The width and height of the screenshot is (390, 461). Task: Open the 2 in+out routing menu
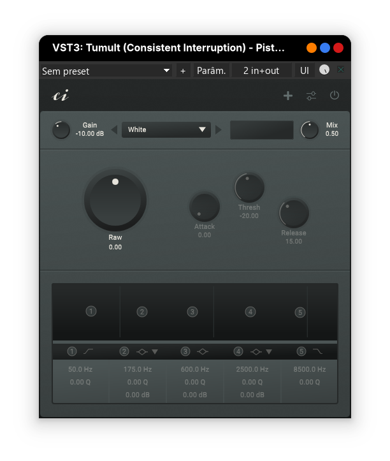(261, 71)
